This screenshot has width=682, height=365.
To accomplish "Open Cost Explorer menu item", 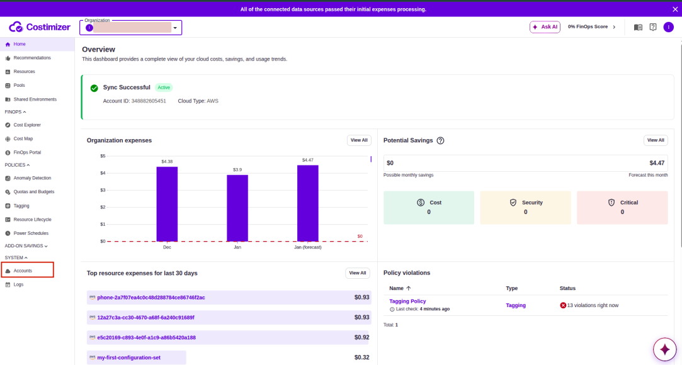I will [37, 125].
